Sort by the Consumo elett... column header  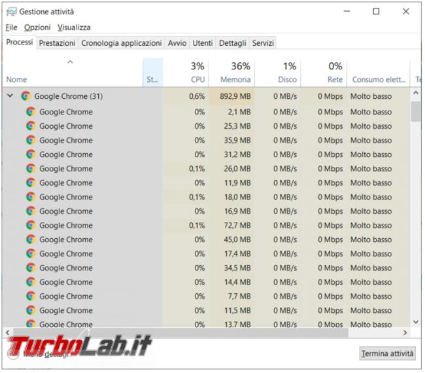[379, 73]
